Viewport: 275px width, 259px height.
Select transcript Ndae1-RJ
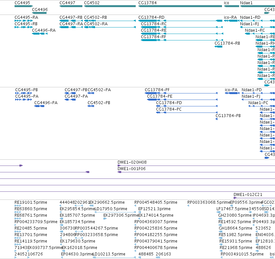point(249,24)
